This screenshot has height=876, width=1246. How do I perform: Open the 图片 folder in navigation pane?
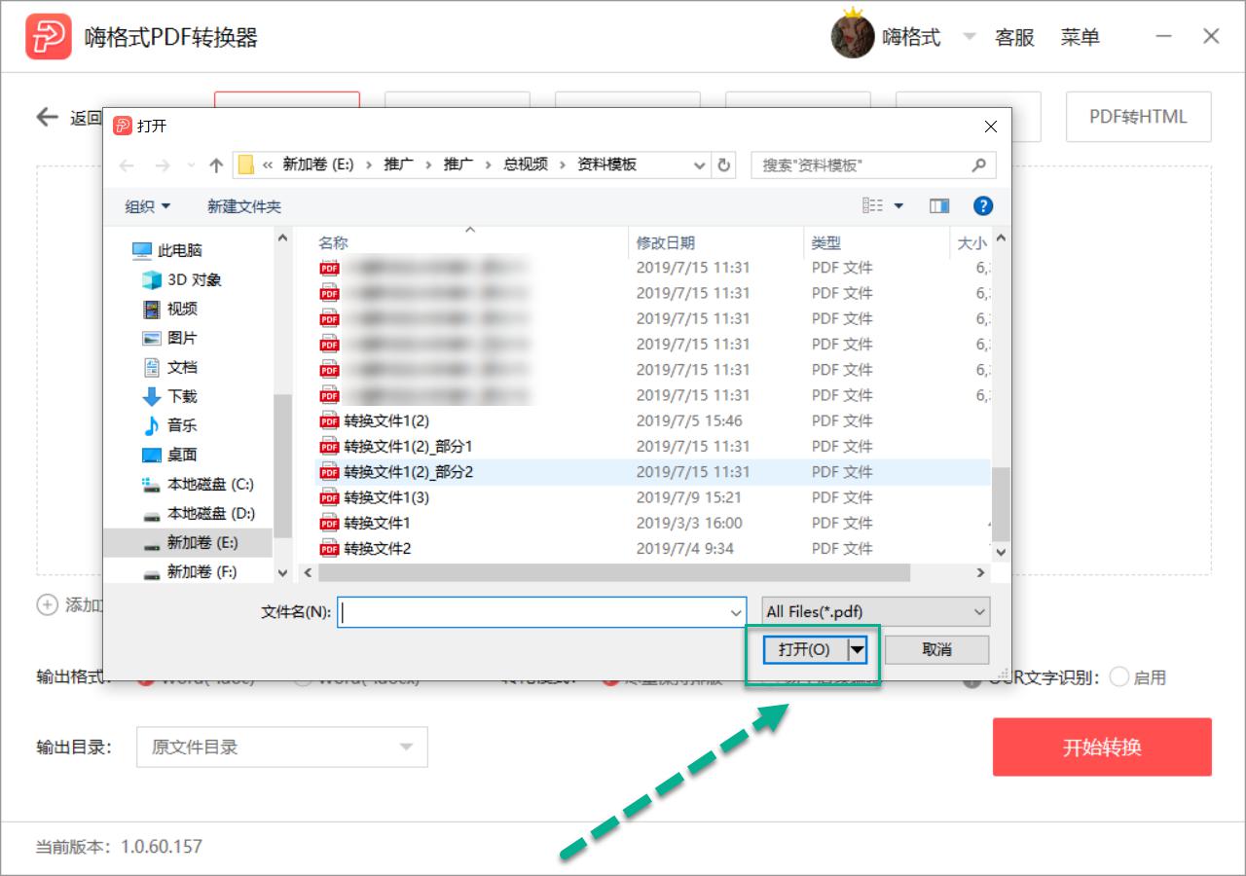tap(169, 338)
